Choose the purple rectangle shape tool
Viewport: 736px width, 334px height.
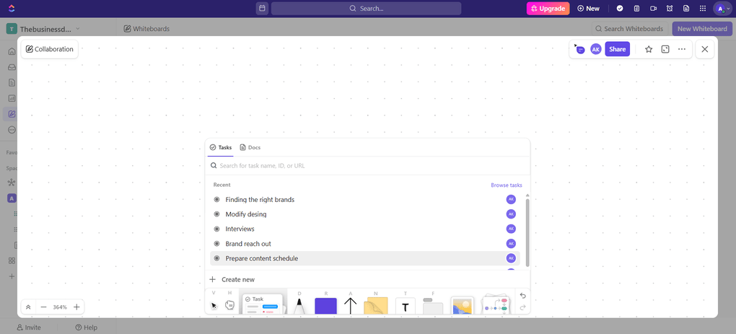tap(325, 306)
